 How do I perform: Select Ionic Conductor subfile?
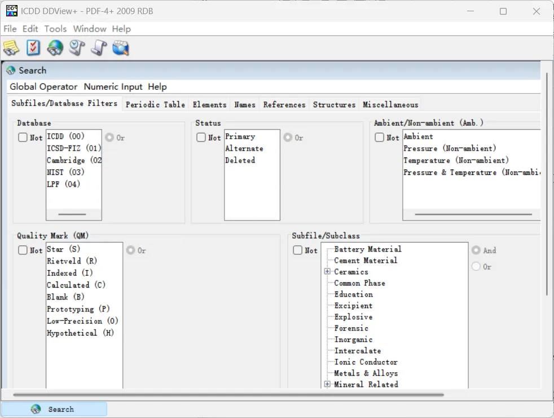[x=366, y=362]
